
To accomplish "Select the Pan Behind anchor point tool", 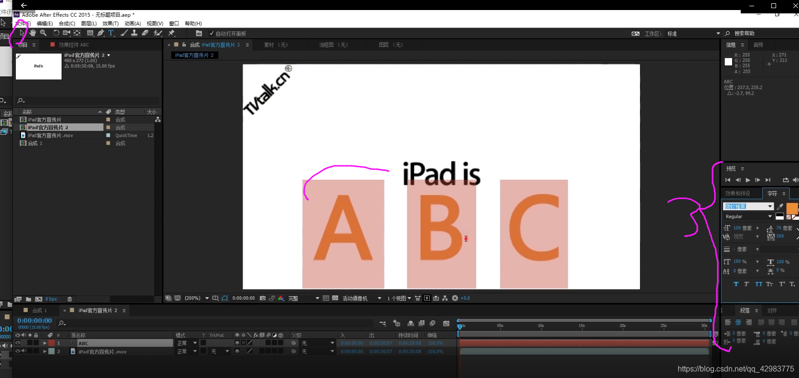I will (77, 33).
